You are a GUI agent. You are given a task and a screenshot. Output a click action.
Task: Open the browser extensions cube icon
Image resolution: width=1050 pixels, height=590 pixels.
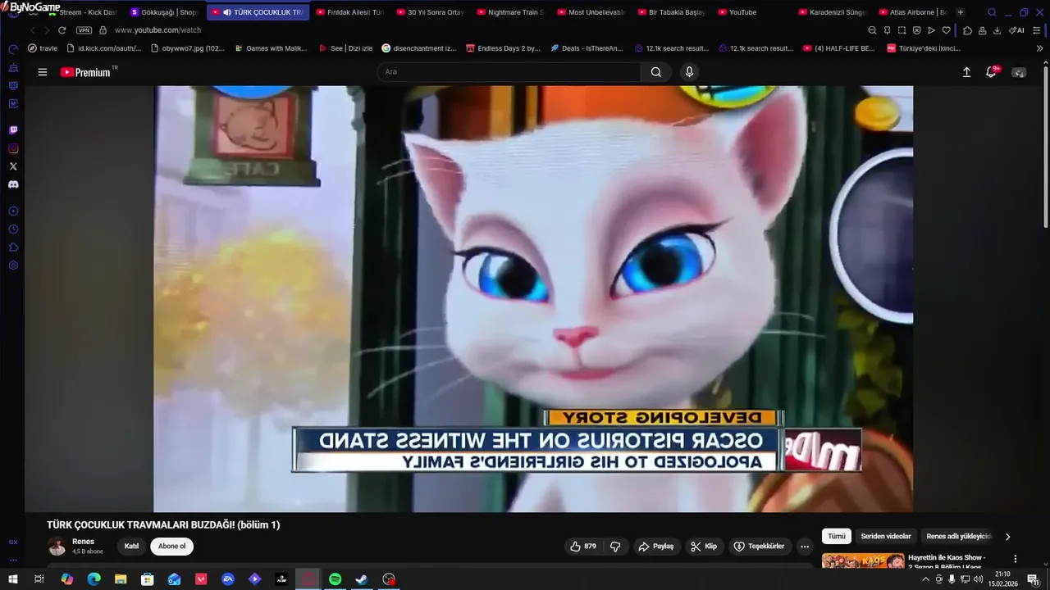point(967,30)
